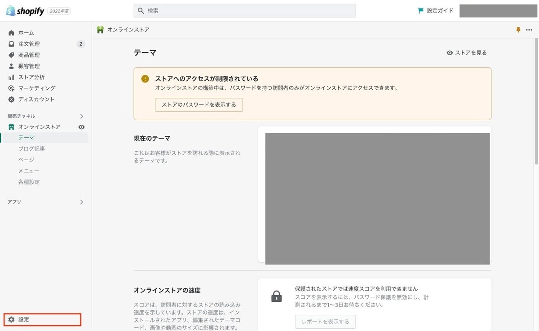
Task: Preview online store via sidebar eye icon
Action: (x=81, y=127)
